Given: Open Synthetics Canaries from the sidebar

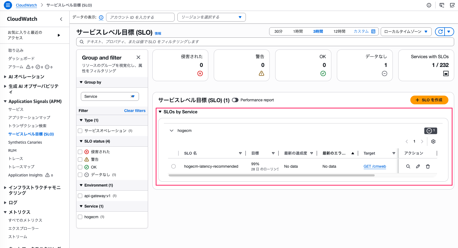Looking at the screenshot, I should (x=25, y=142).
